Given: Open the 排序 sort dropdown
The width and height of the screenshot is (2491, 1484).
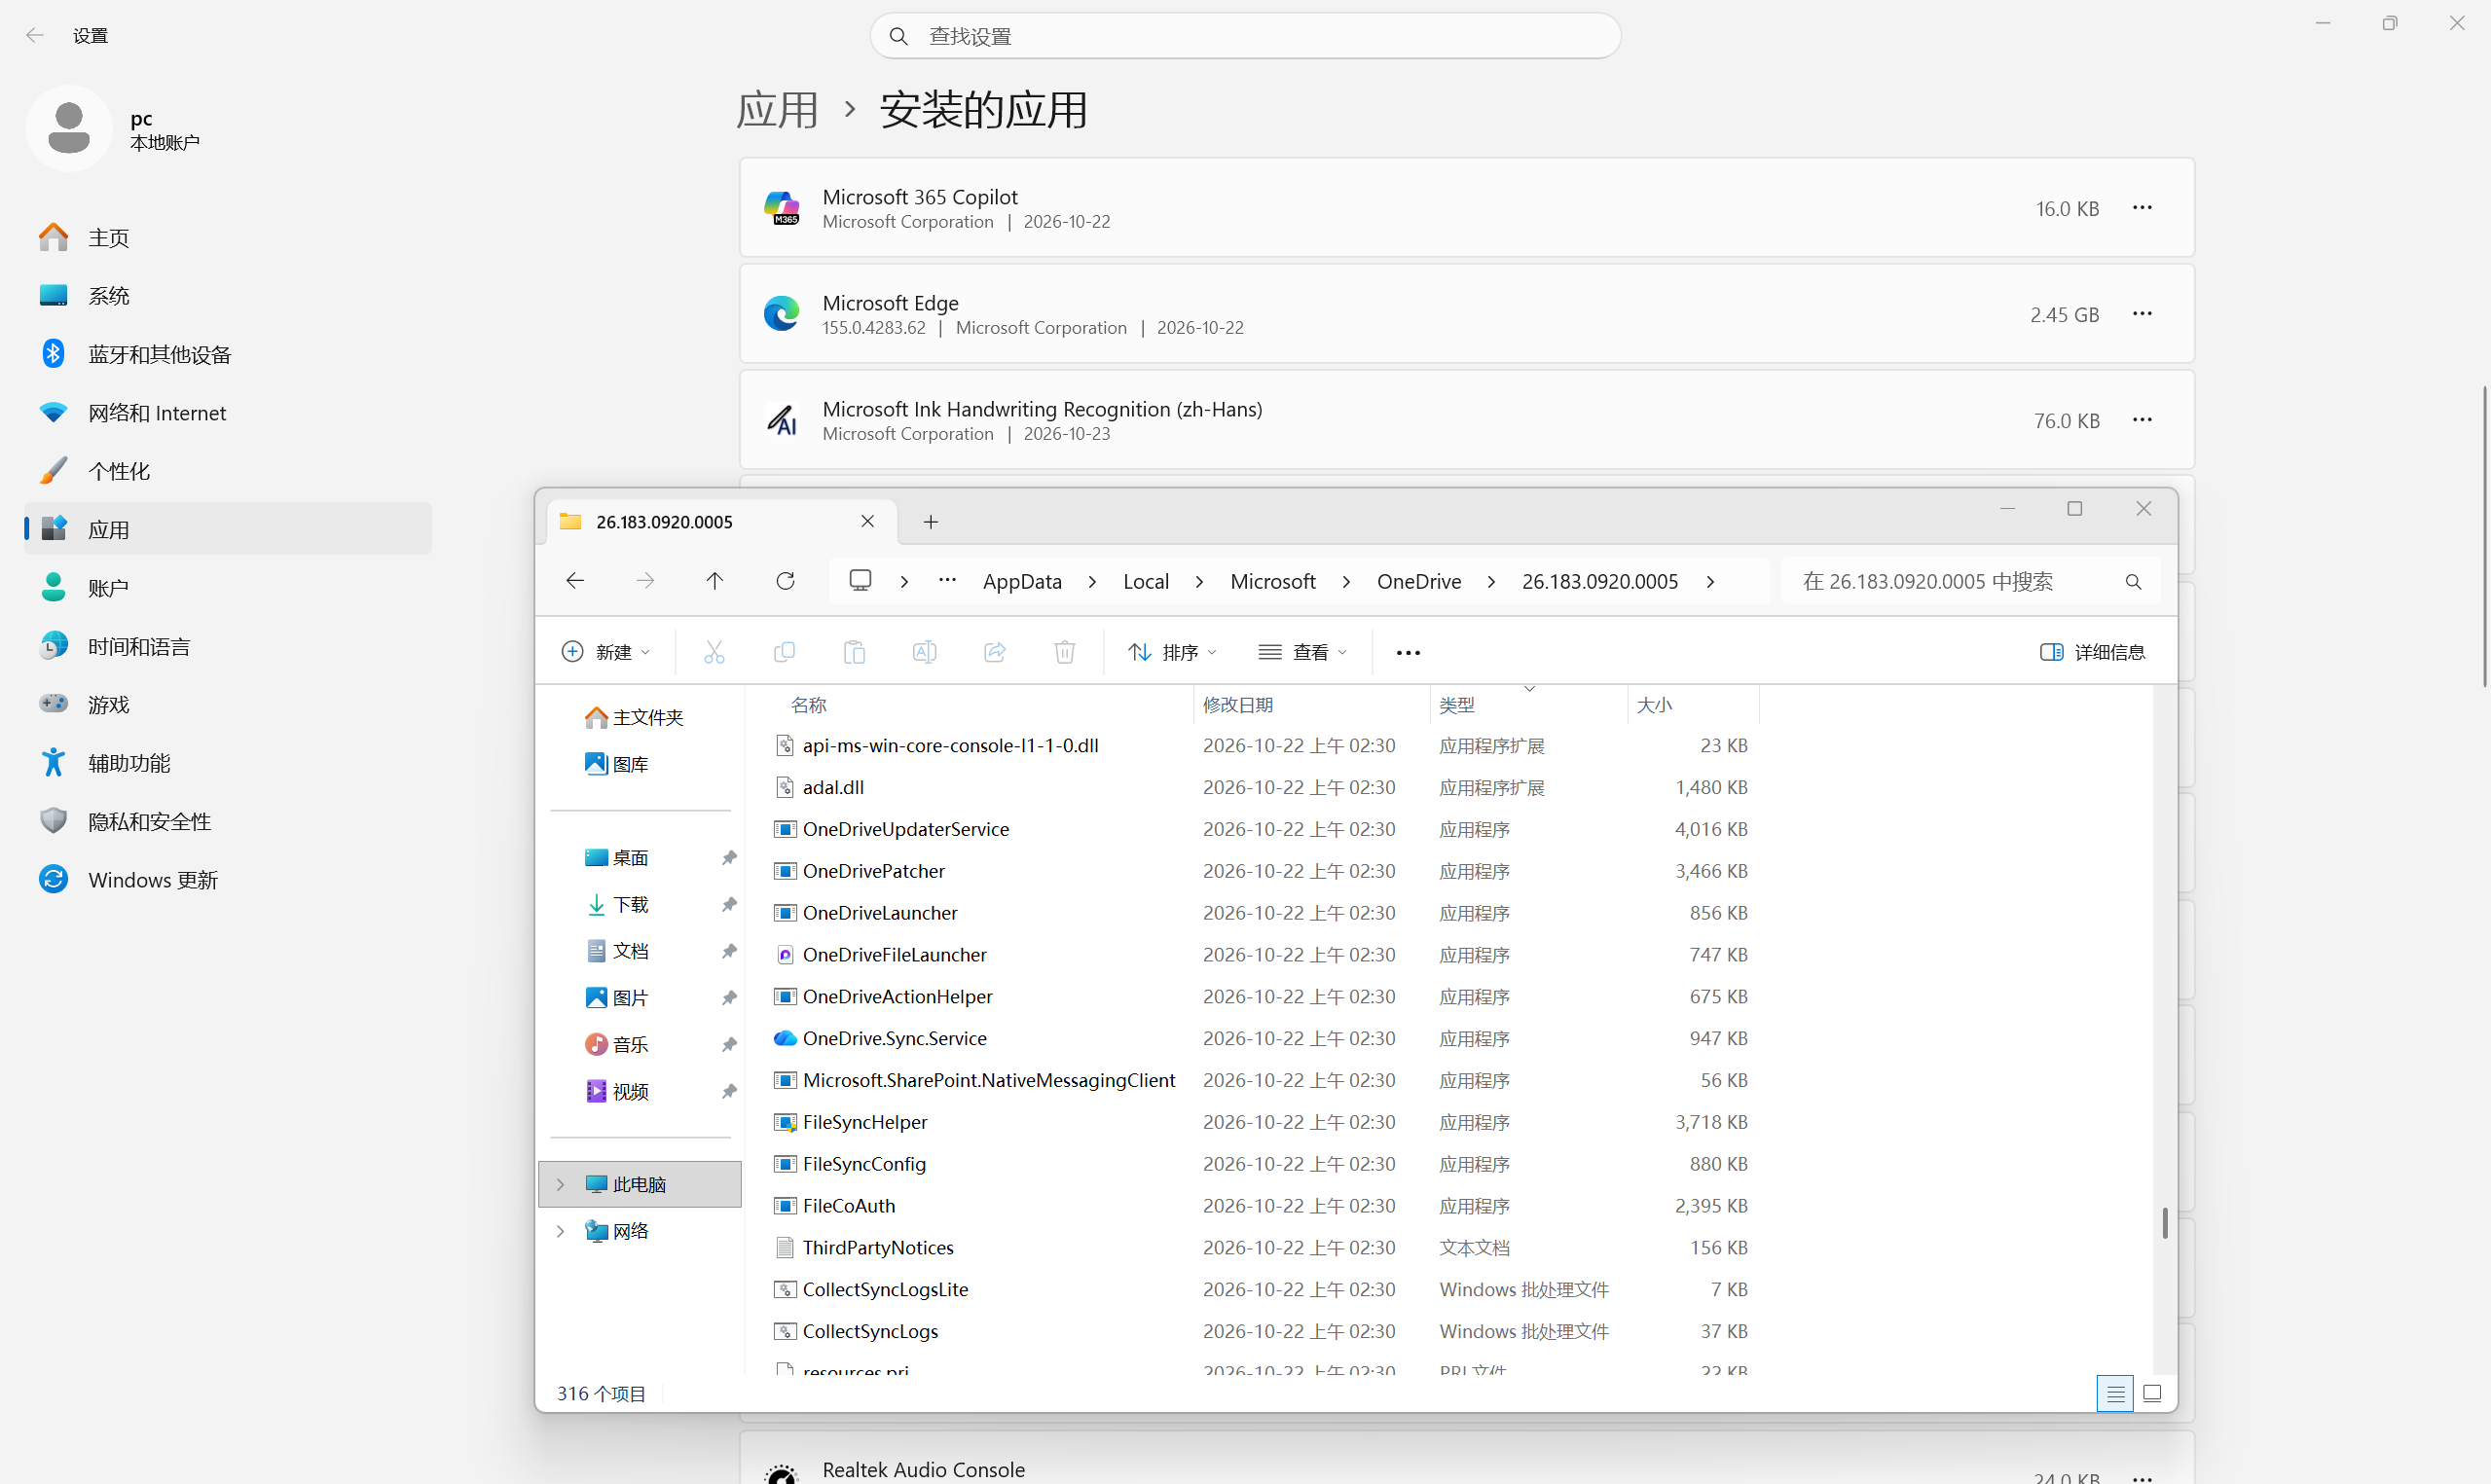Looking at the screenshot, I should click(x=1173, y=652).
